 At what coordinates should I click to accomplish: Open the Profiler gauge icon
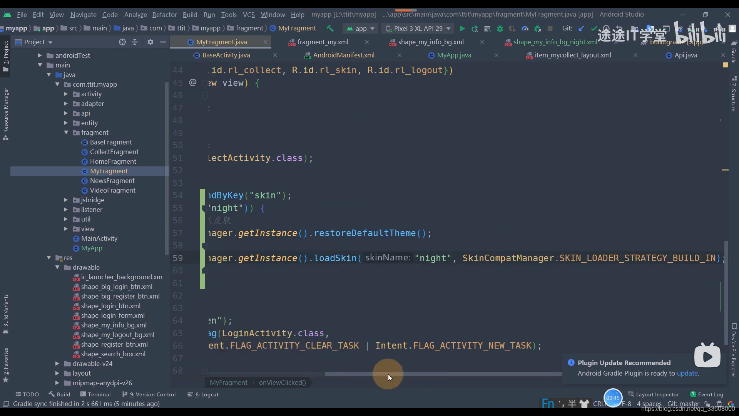(525, 29)
